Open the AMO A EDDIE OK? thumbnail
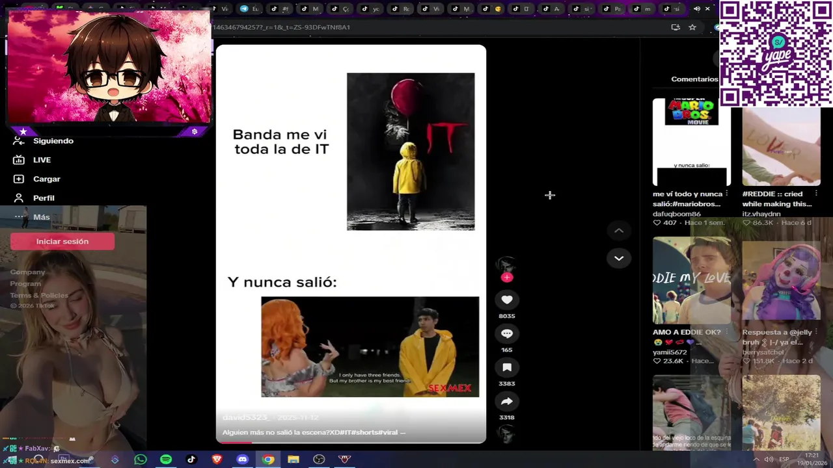Screen dimensions: 833x468 click(x=691, y=281)
